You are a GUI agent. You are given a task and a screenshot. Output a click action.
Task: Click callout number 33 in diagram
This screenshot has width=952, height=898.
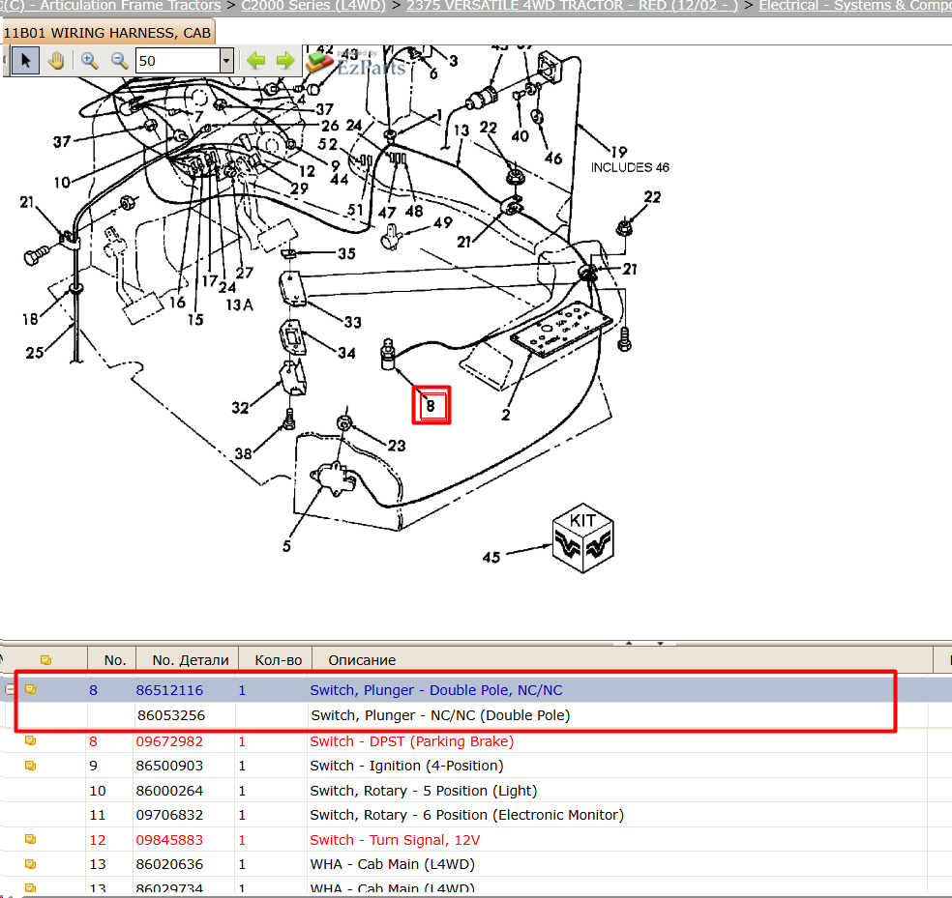(353, 322)
